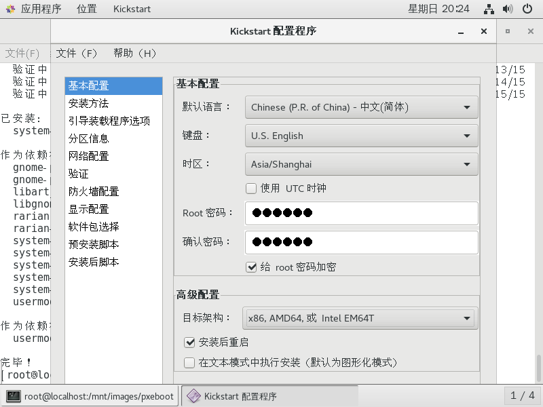Open the power menu icon
543x407 pixels.
527,9
